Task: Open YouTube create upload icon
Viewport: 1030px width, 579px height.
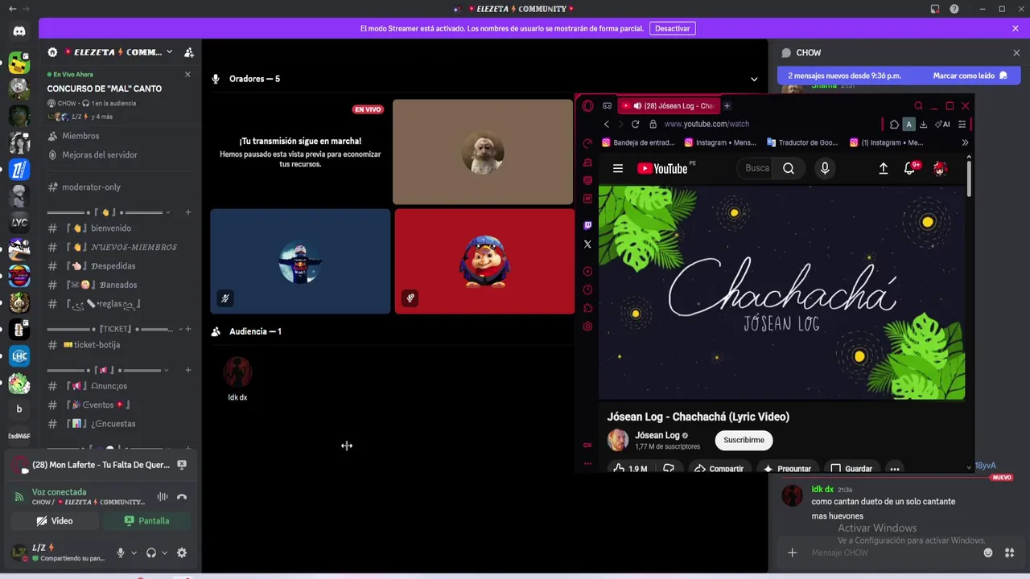Action: pyautogui.click(x=883, y=168)
